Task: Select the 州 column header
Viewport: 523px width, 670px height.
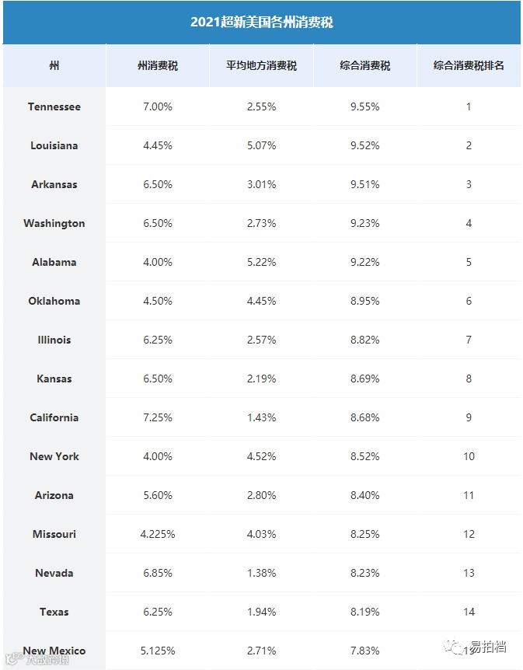Action: tap(54, 66)
